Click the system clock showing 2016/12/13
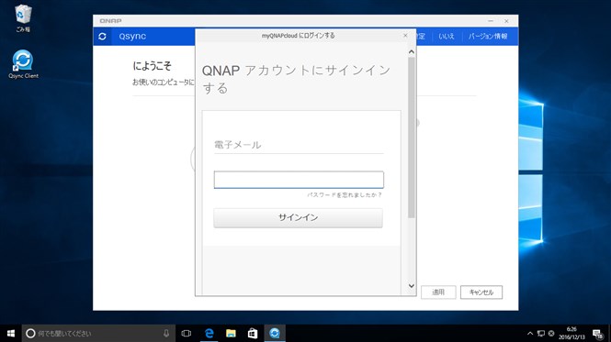 (x=571, y=334)
